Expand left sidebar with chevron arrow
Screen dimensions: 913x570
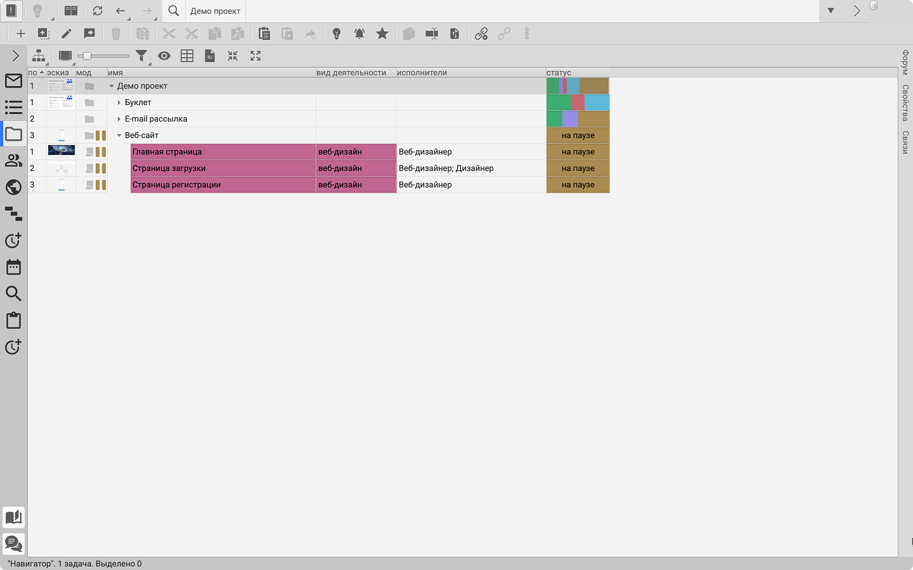click(15, 56)
